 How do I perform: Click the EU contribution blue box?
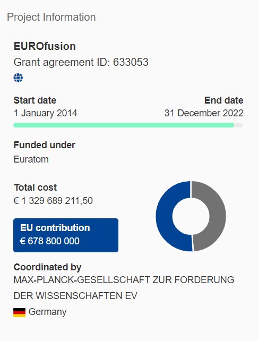(x=66, y=235)
